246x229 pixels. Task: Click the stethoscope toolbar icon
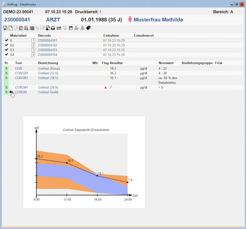[x=65, y=28]
